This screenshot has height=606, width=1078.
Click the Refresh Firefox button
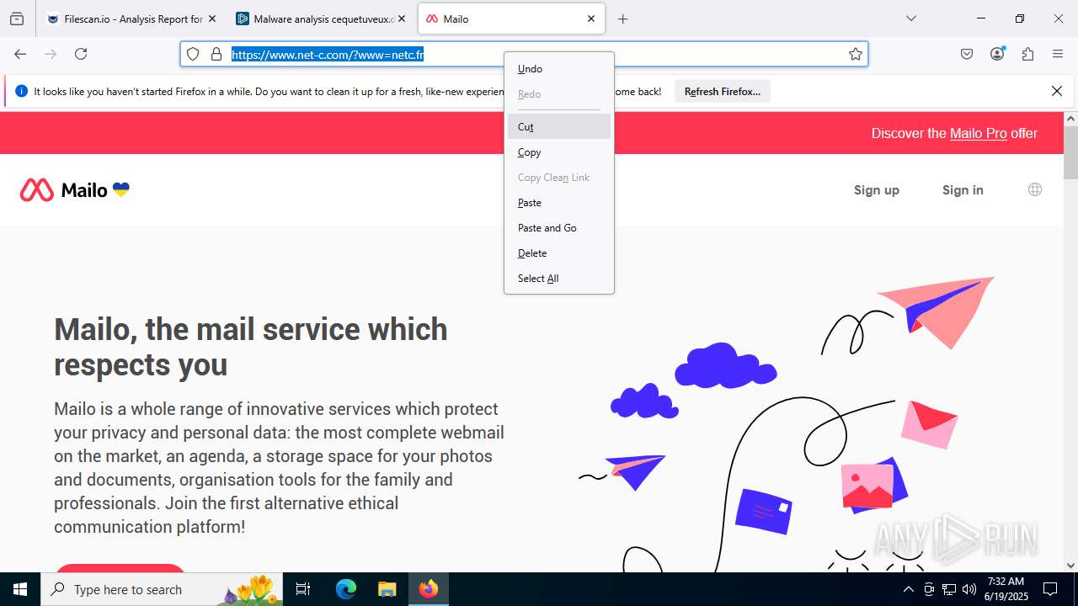click(722, 91)
